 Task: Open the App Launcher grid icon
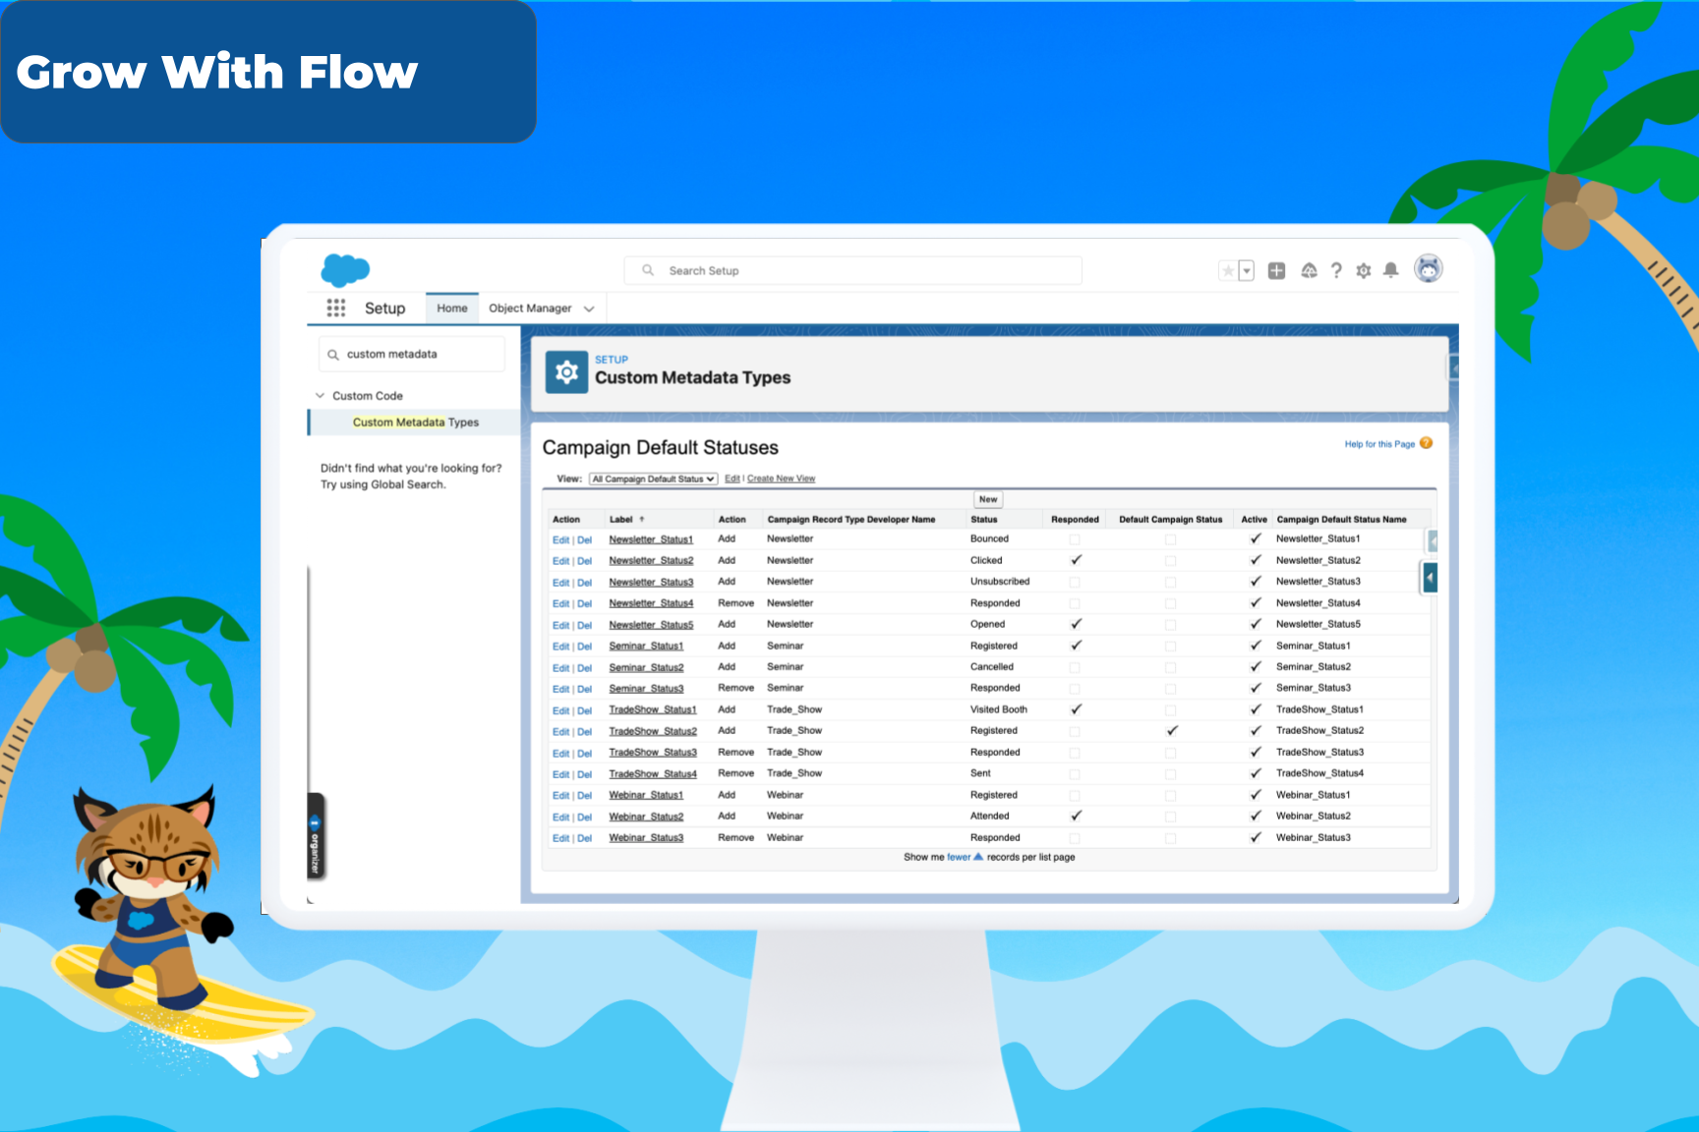(336, 309)
